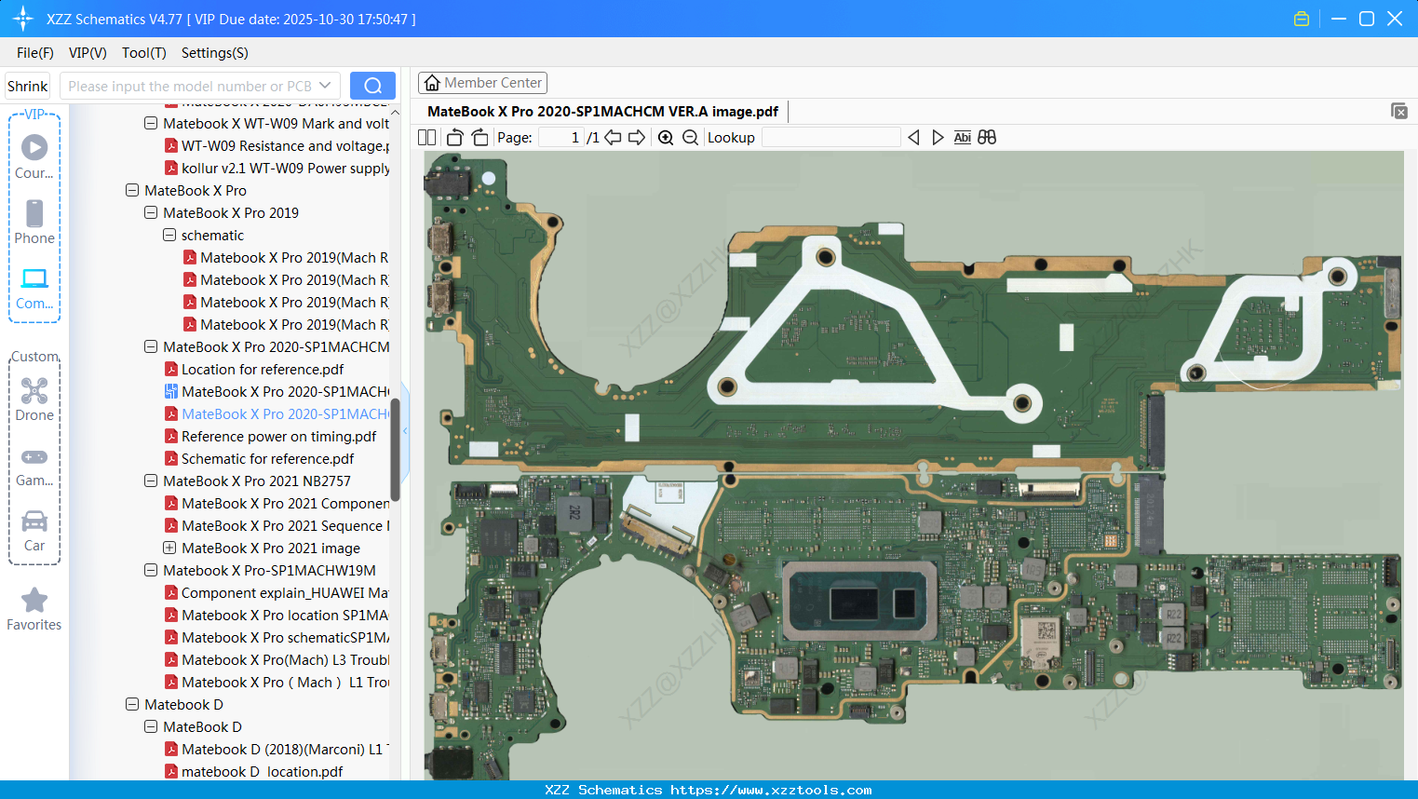This screenshot has width=1418, height=799.
Task: Jump to the next lookup result triangle
Action: [938, 138]
